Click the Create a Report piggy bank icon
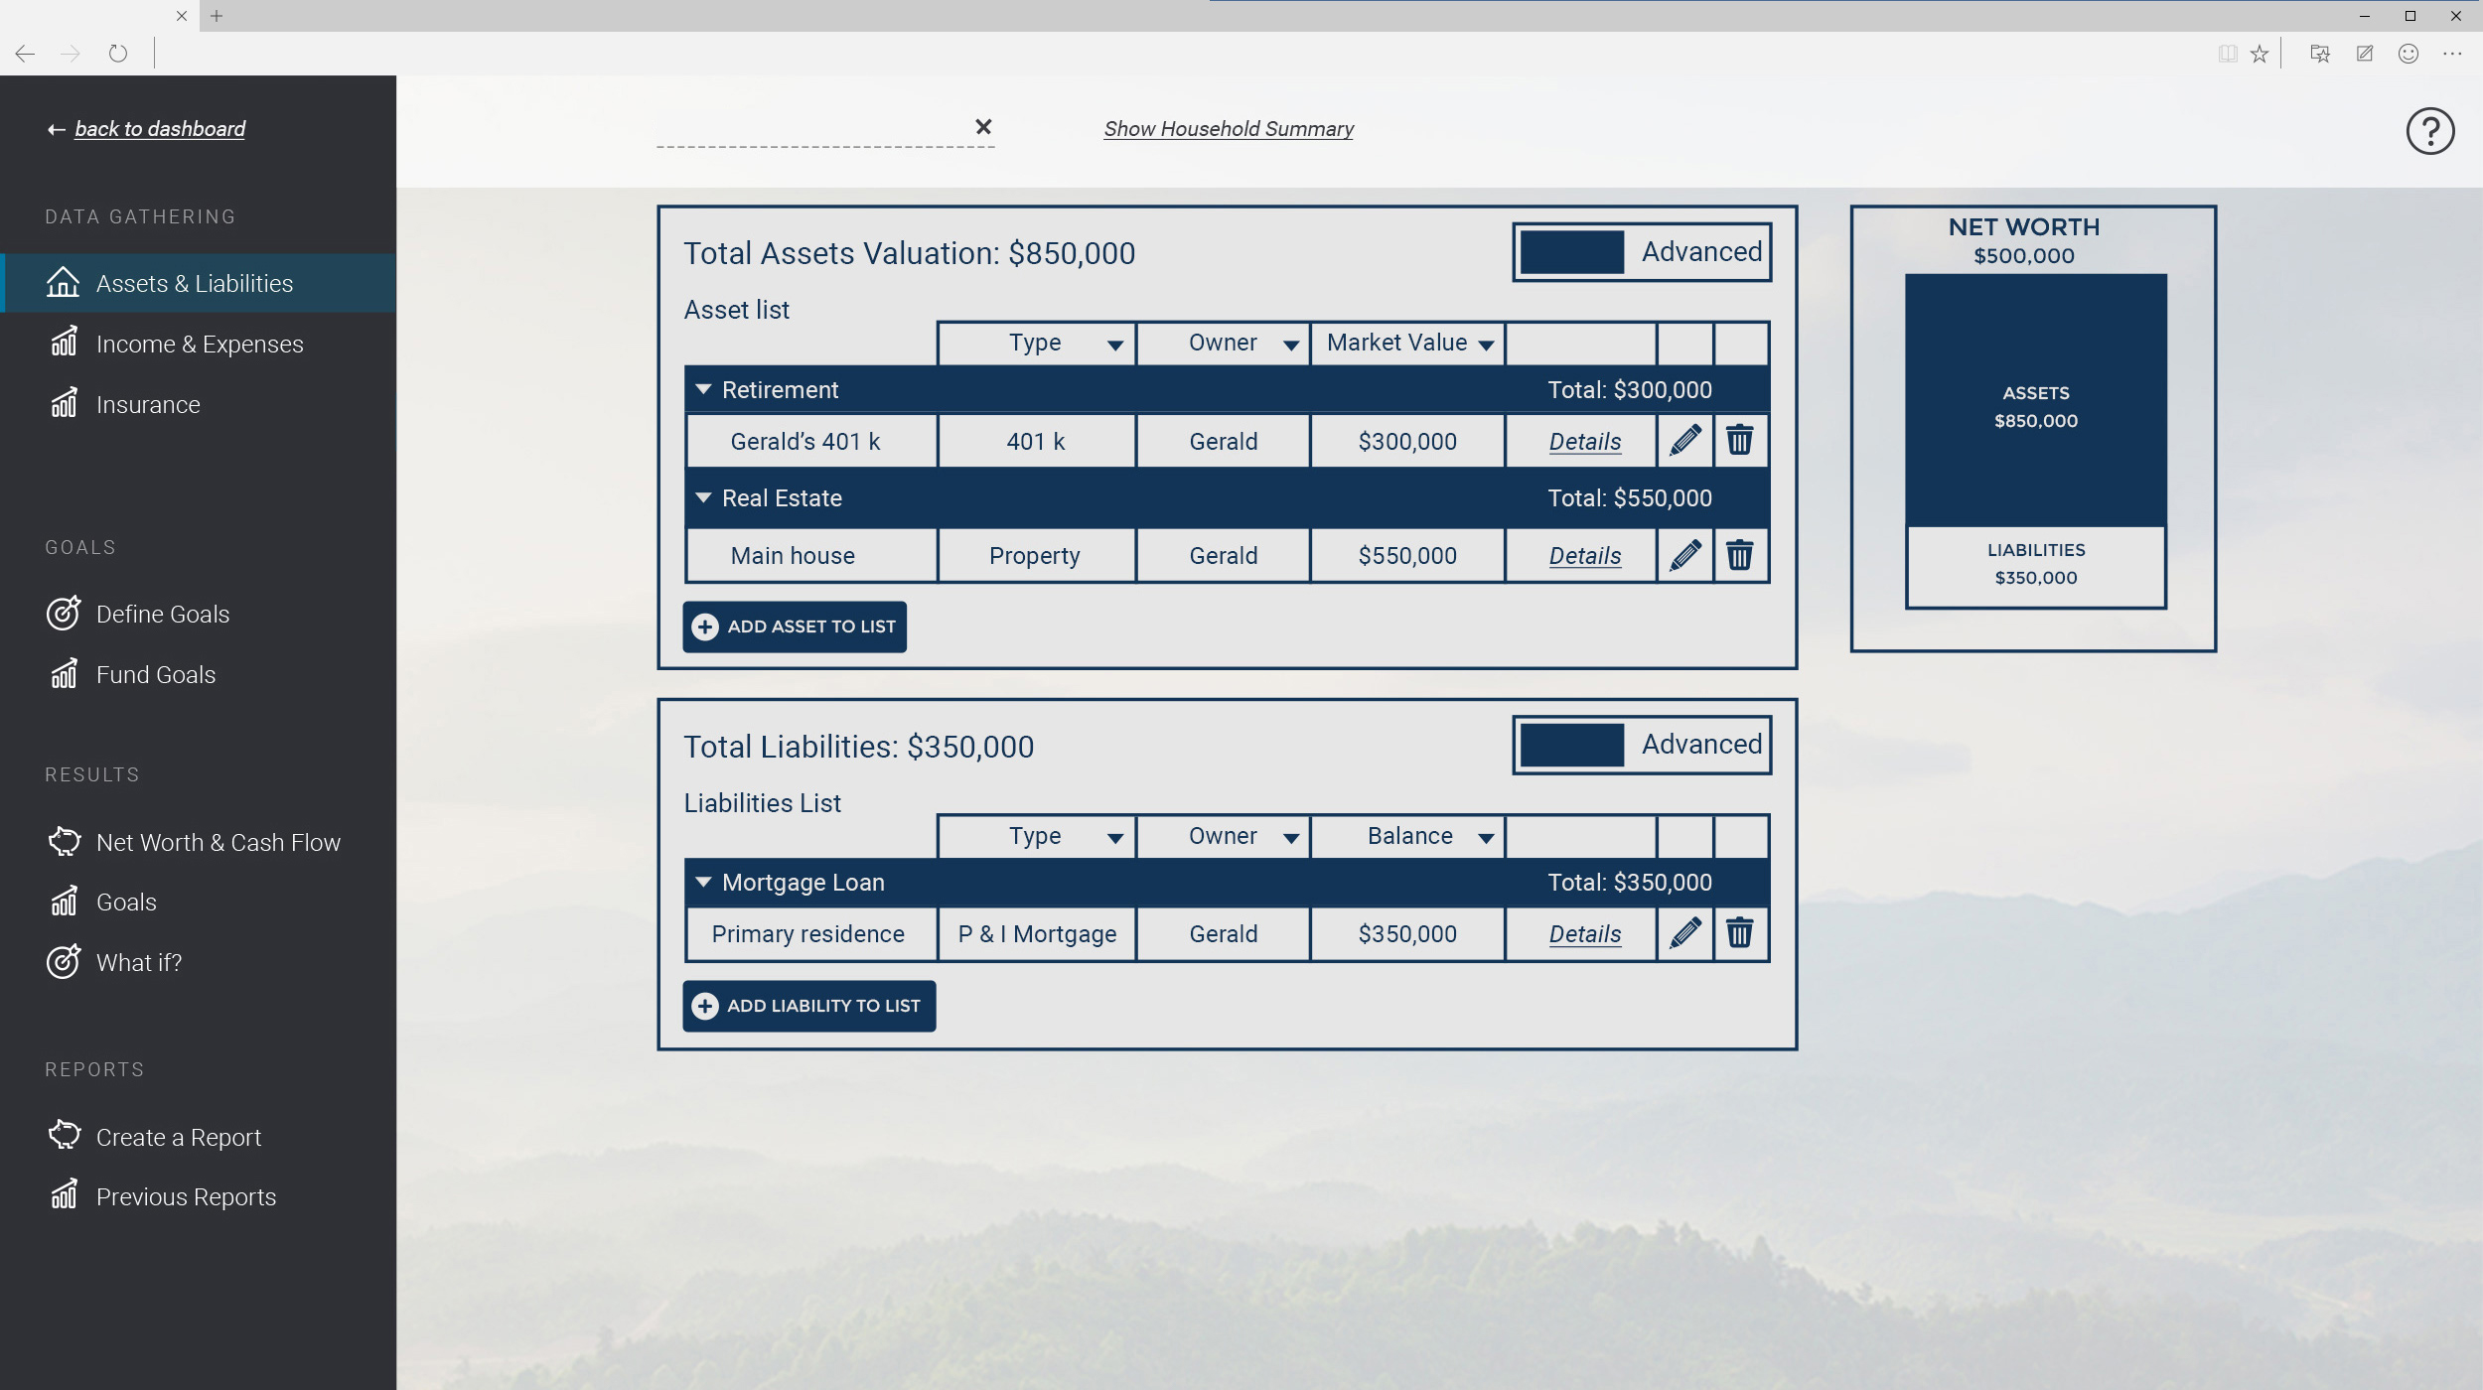The width and height of the screenshot is (2483, 1390). [x=64, y=1136]
